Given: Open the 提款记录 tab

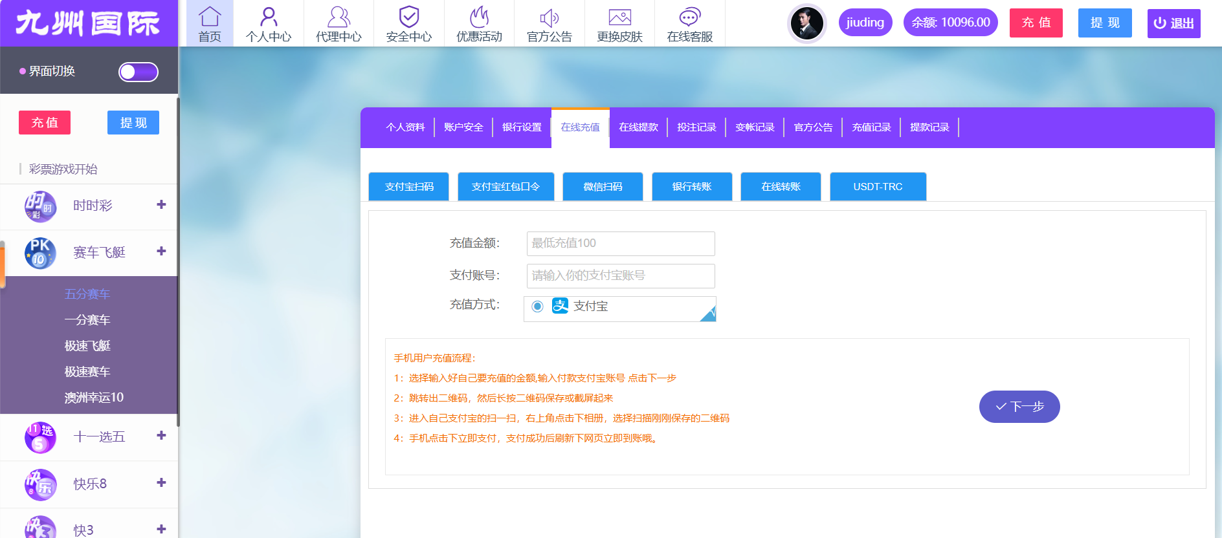Looking at the screenshot, I should click(929, 127).
